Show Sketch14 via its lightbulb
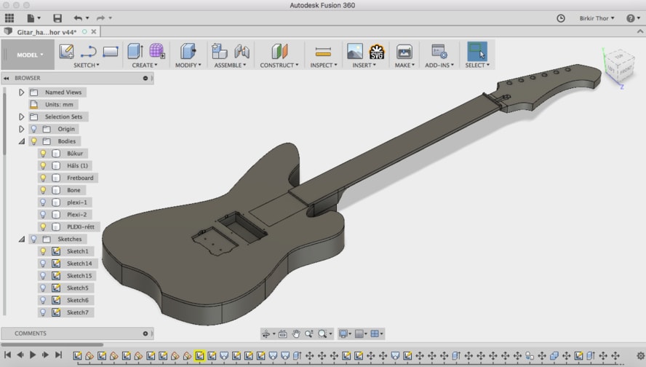The height and width of the screenshot is (367, 646). coord(43,264)
